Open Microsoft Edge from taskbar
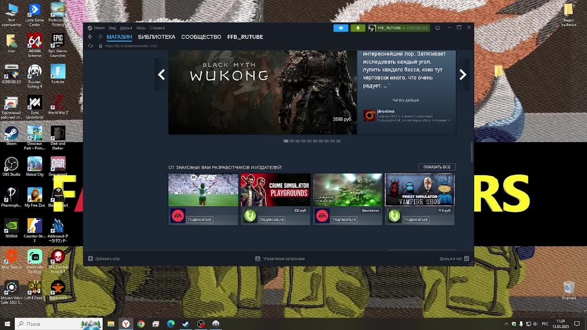Screen dimensions: 587x330 171,324
